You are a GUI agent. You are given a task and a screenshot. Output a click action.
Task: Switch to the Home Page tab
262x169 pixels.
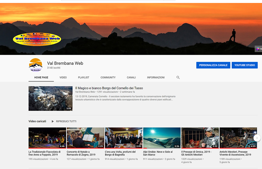(x=41, y=77)
